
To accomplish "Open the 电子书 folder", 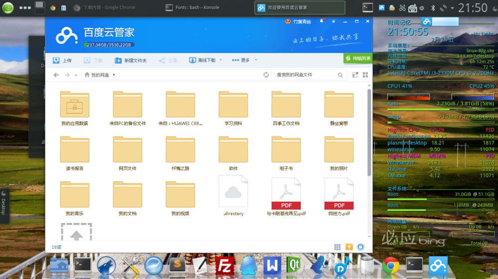I will 286,153.
